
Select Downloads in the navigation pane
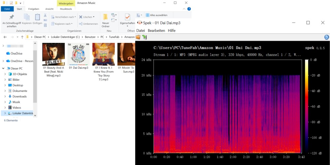point(17,96)
